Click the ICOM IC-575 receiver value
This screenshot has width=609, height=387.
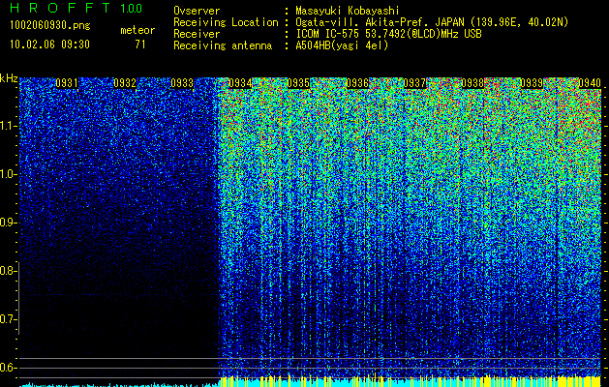click(x=388, y=34)
